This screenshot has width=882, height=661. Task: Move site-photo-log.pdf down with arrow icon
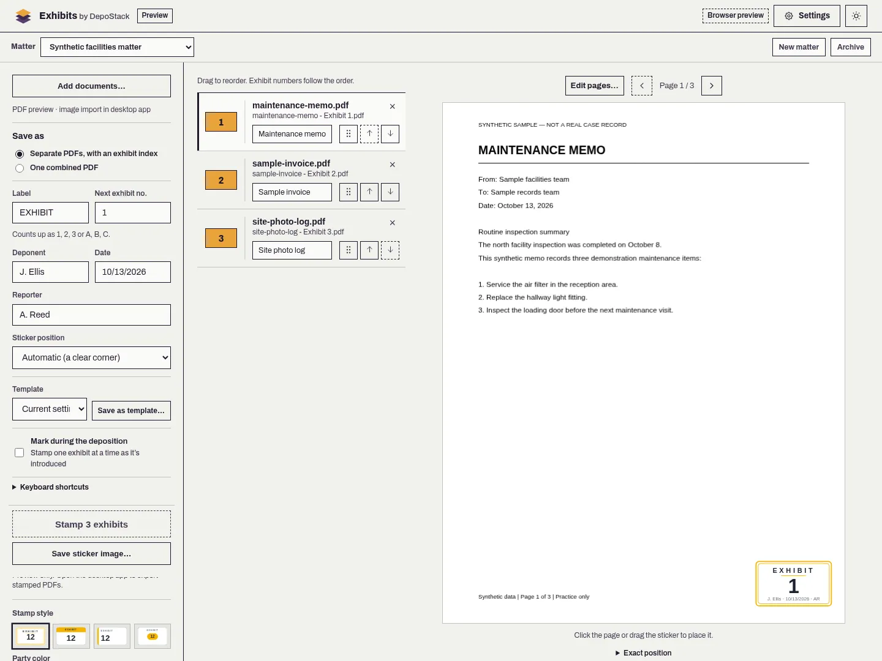pyautogui.click(x=390, y=250)
